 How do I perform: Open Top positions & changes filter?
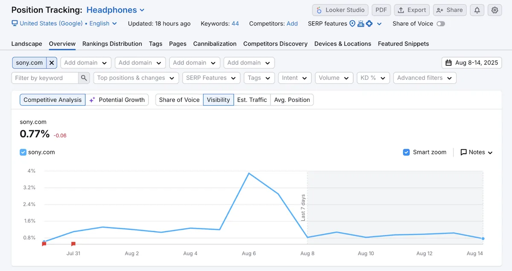point(136,78)
